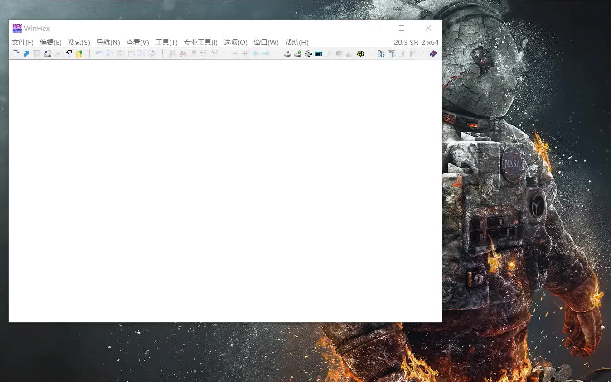The width and height of the screenshot is (611, 382).
Task: Click the grayed Save file toolbar icon
Action: point(37,54)
